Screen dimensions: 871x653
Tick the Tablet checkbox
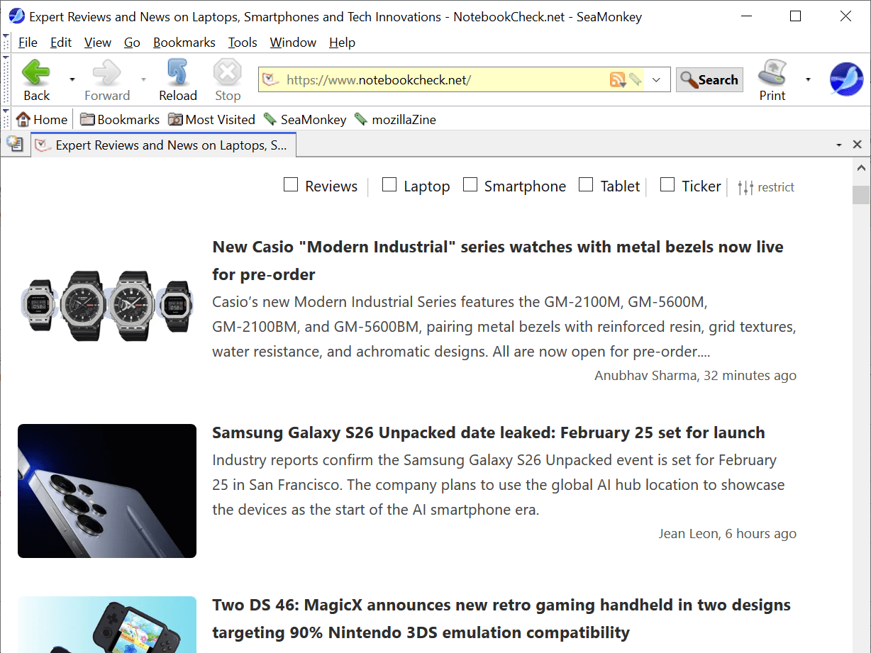coord(586,184)
